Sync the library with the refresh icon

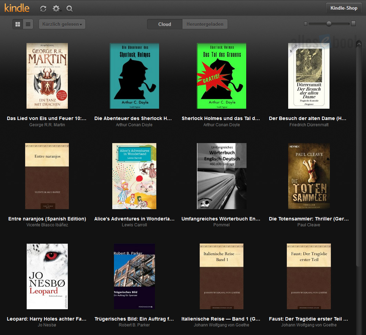click(x=43, y=9)
